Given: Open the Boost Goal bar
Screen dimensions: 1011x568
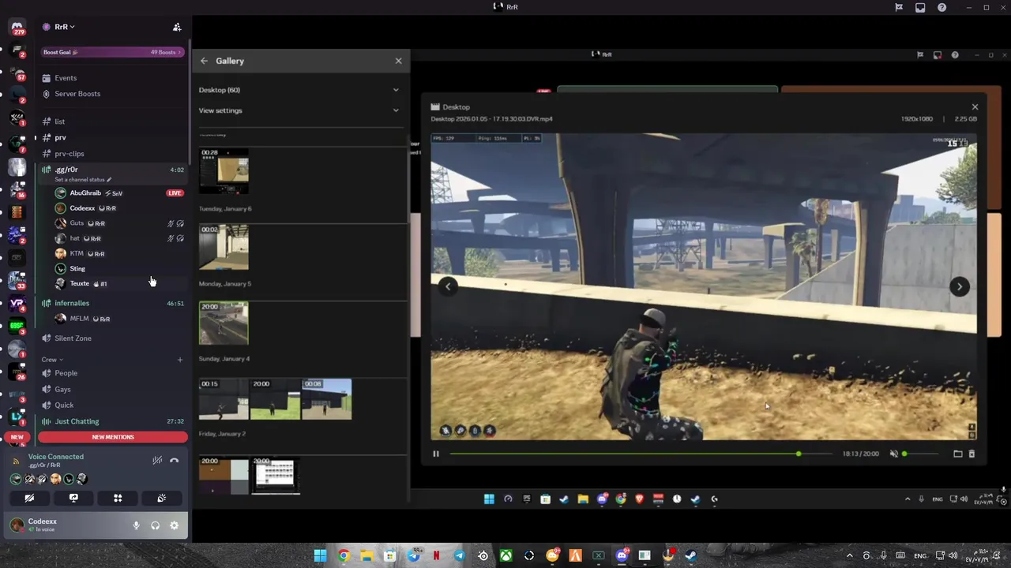Looking at the screenshot, I should click(112, 52).
